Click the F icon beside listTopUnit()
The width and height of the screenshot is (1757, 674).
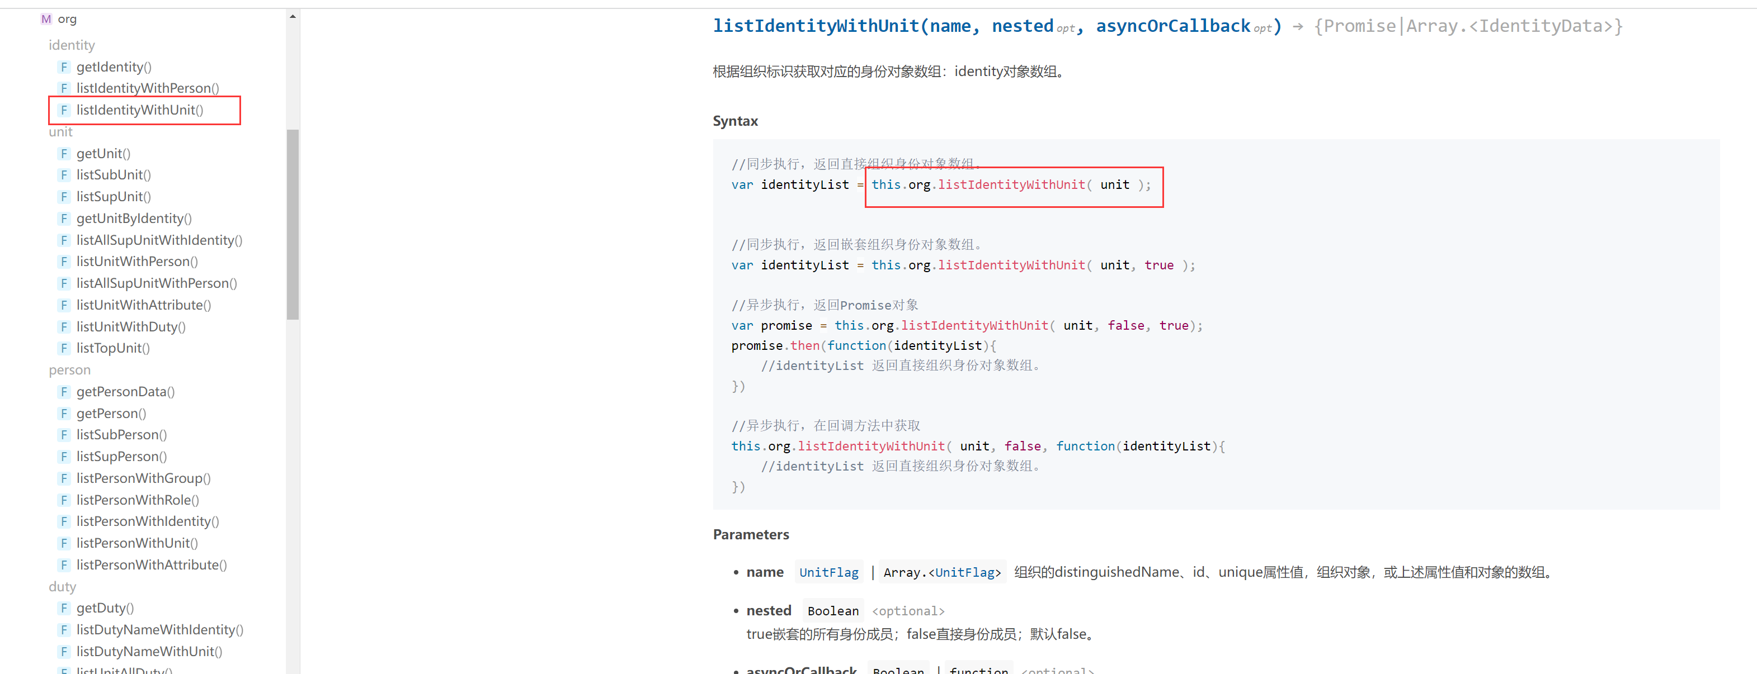tap(64, 348)
